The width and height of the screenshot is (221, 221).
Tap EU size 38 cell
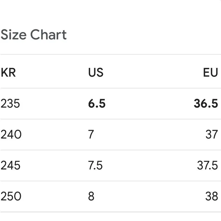point(212,196)
